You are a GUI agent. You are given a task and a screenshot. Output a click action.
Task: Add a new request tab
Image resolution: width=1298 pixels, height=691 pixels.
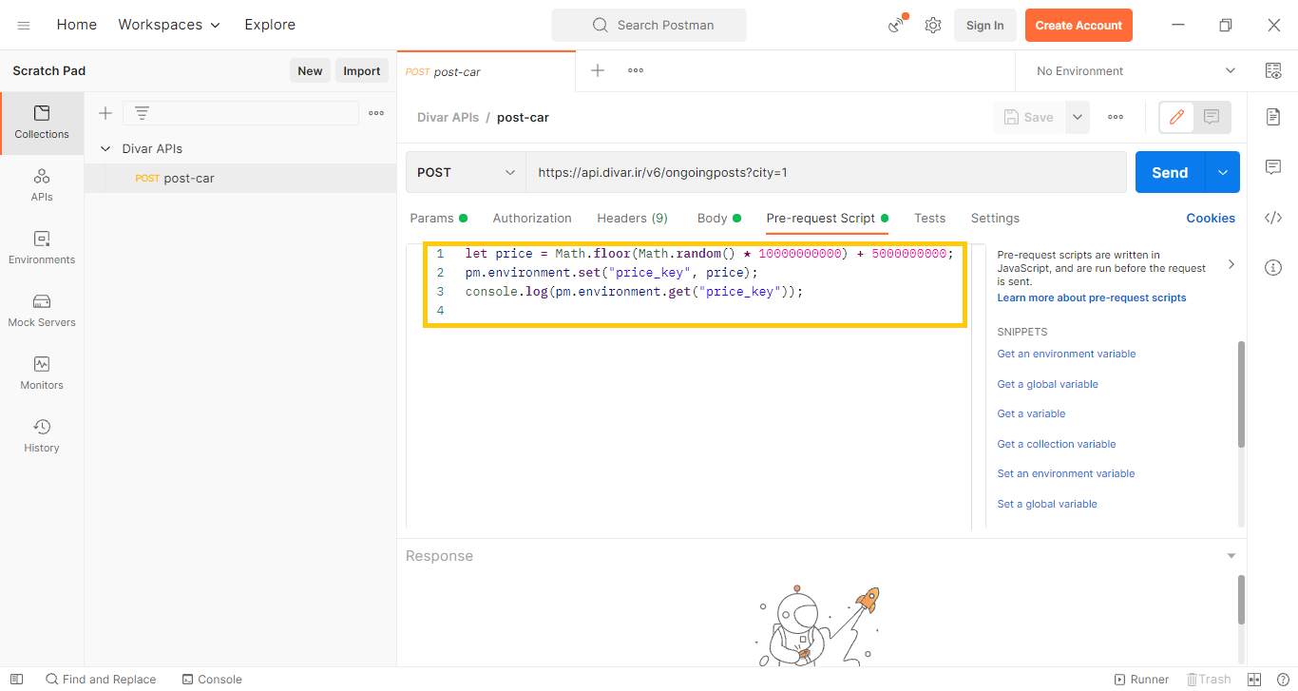click(x=598, y=70)
